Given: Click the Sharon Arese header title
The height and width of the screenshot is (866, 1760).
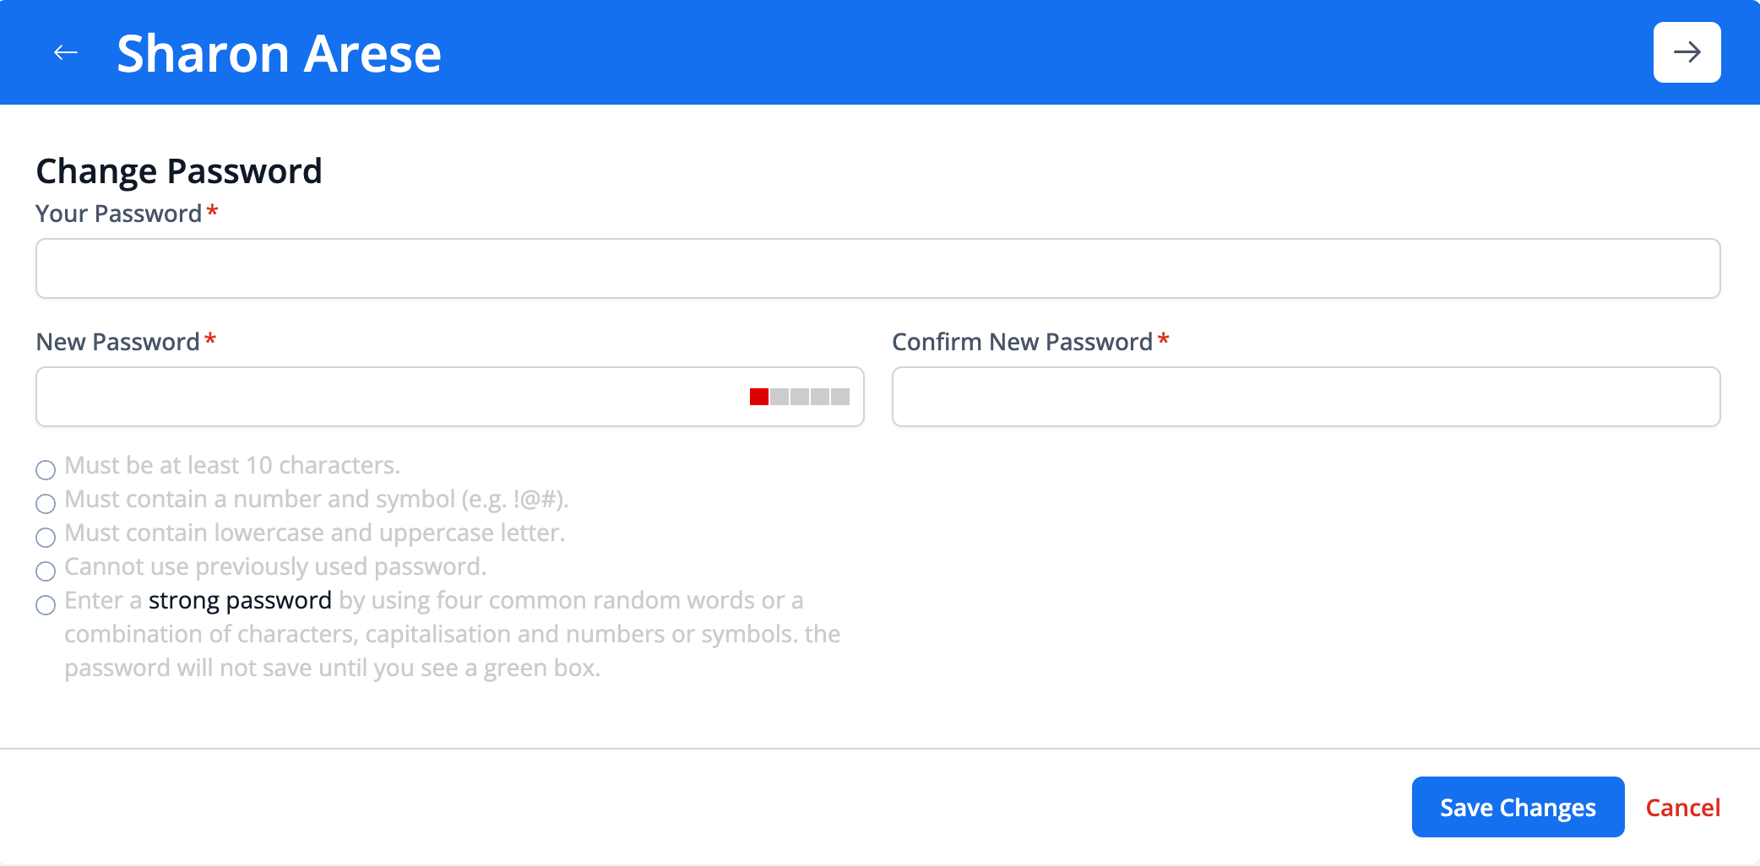Looking at the screenshot, I should pos(279,53).
